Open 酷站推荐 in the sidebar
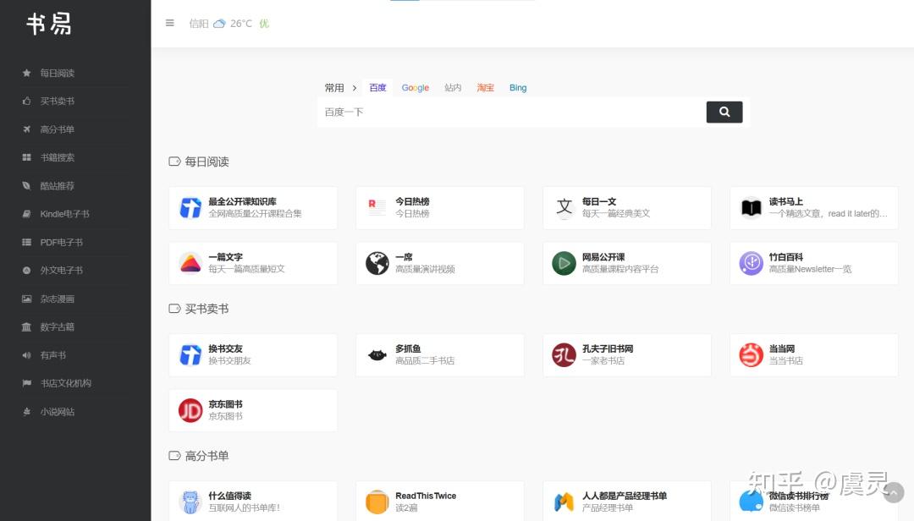This screenshot has width=914, height=521. 58,186
